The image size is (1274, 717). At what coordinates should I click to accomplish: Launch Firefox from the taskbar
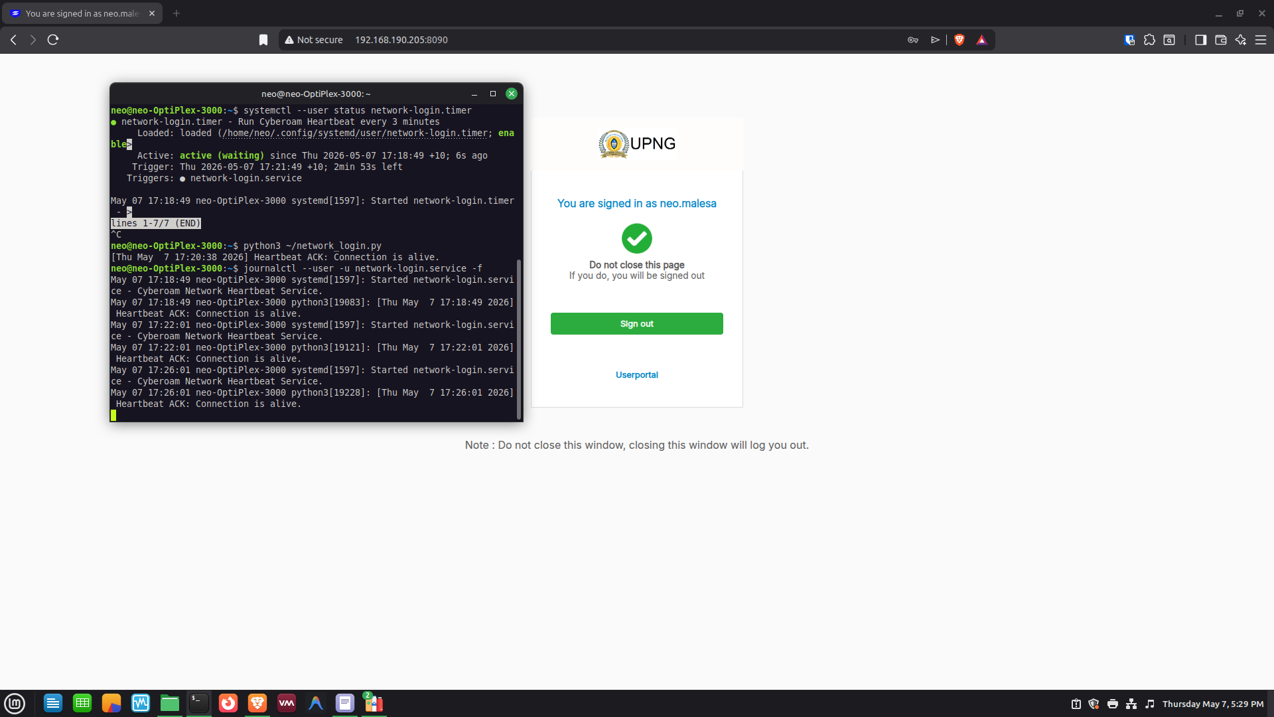point(228,704)
